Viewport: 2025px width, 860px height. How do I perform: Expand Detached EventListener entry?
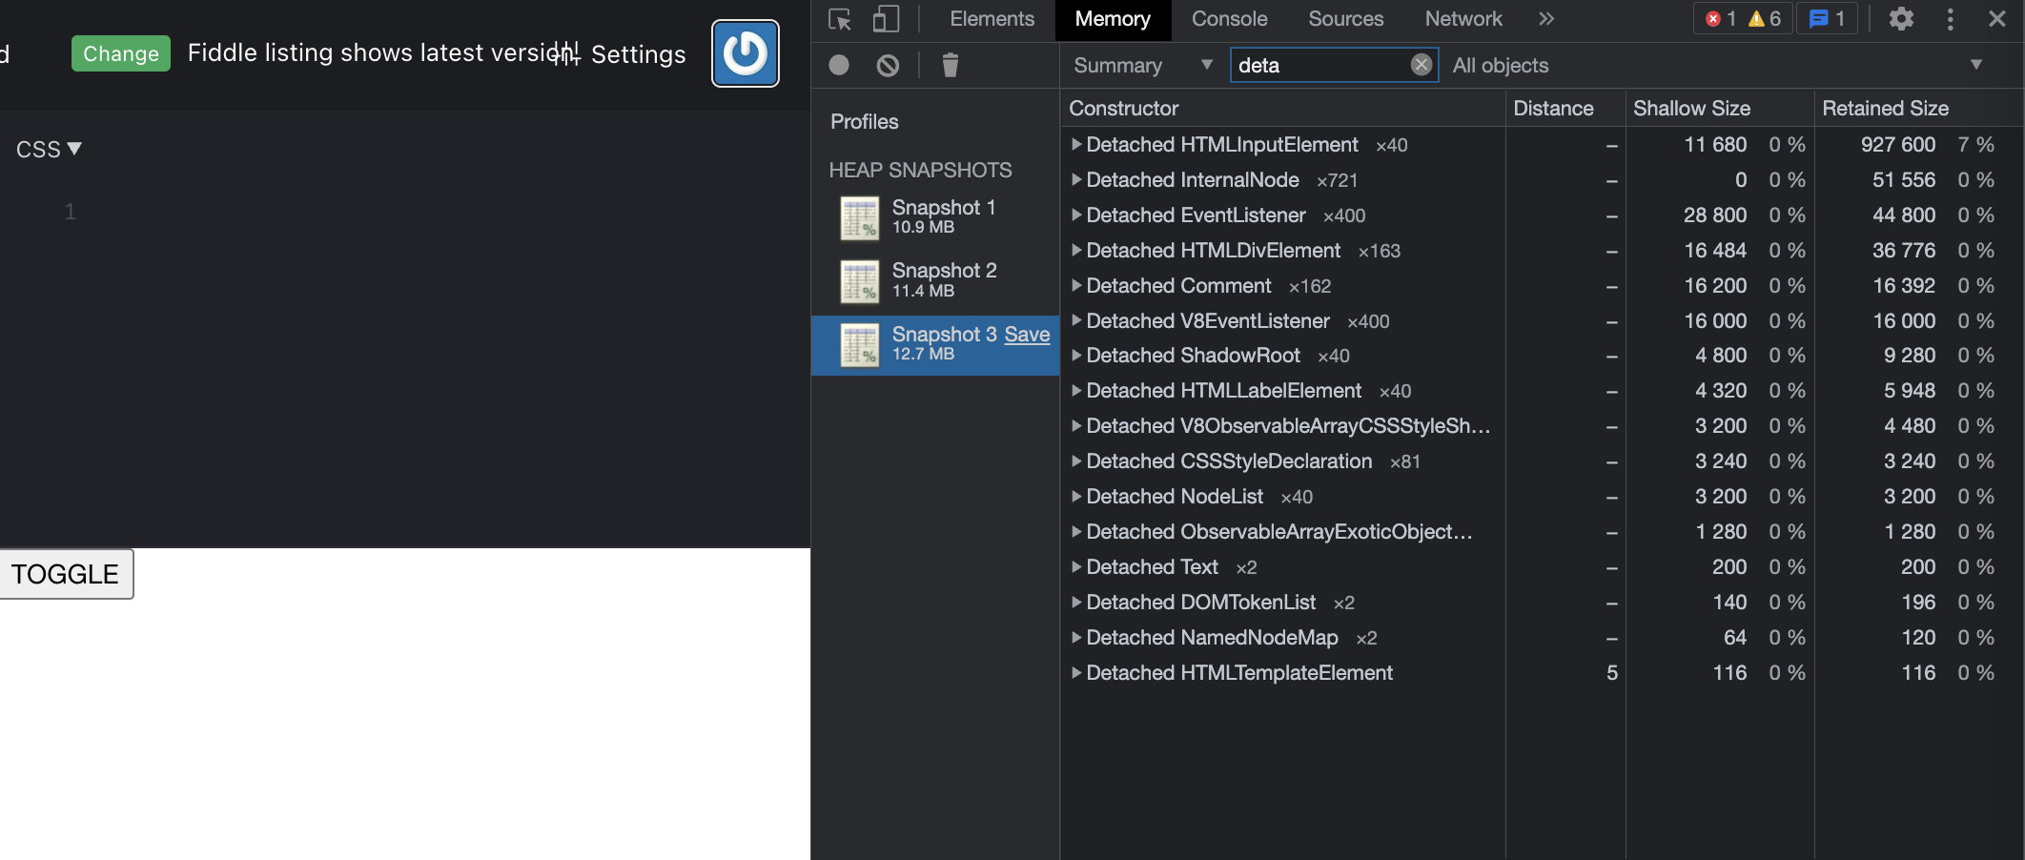click(x=1077, y=215)
